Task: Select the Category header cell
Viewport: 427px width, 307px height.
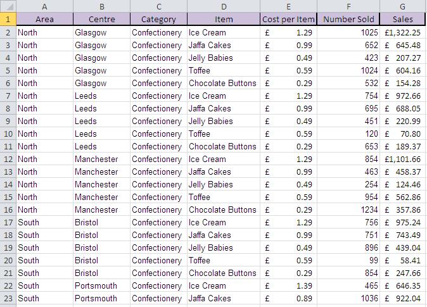Action: 158,19
